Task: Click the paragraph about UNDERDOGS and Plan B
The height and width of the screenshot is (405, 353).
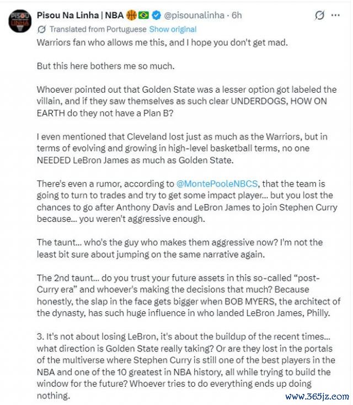Action: [x=186, y=102]
